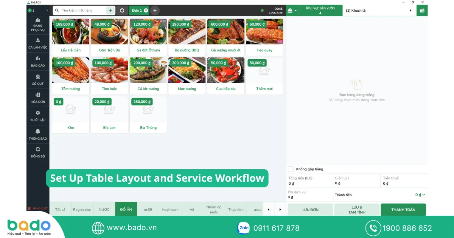Expand the Khách lẻ customer selector arrow

pyautogui.click(x=410, y=11)
